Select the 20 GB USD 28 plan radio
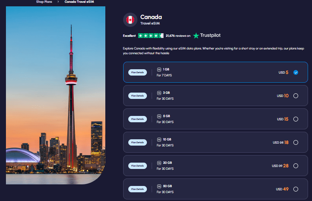The image size is (312, 201). (x=296, y=166)
